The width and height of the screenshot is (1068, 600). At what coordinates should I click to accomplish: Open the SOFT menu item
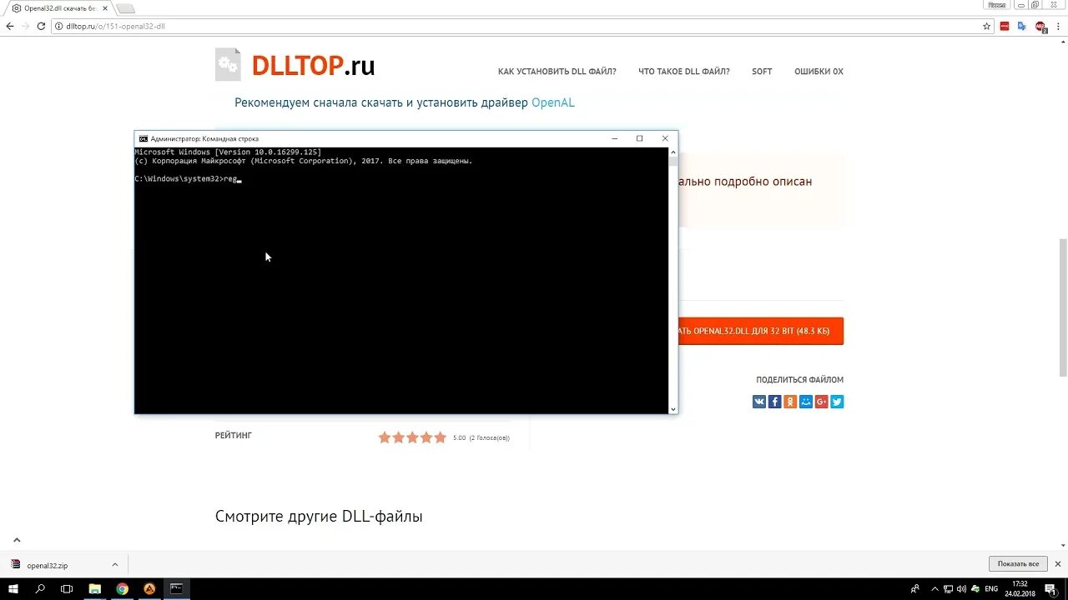[762, 72]
